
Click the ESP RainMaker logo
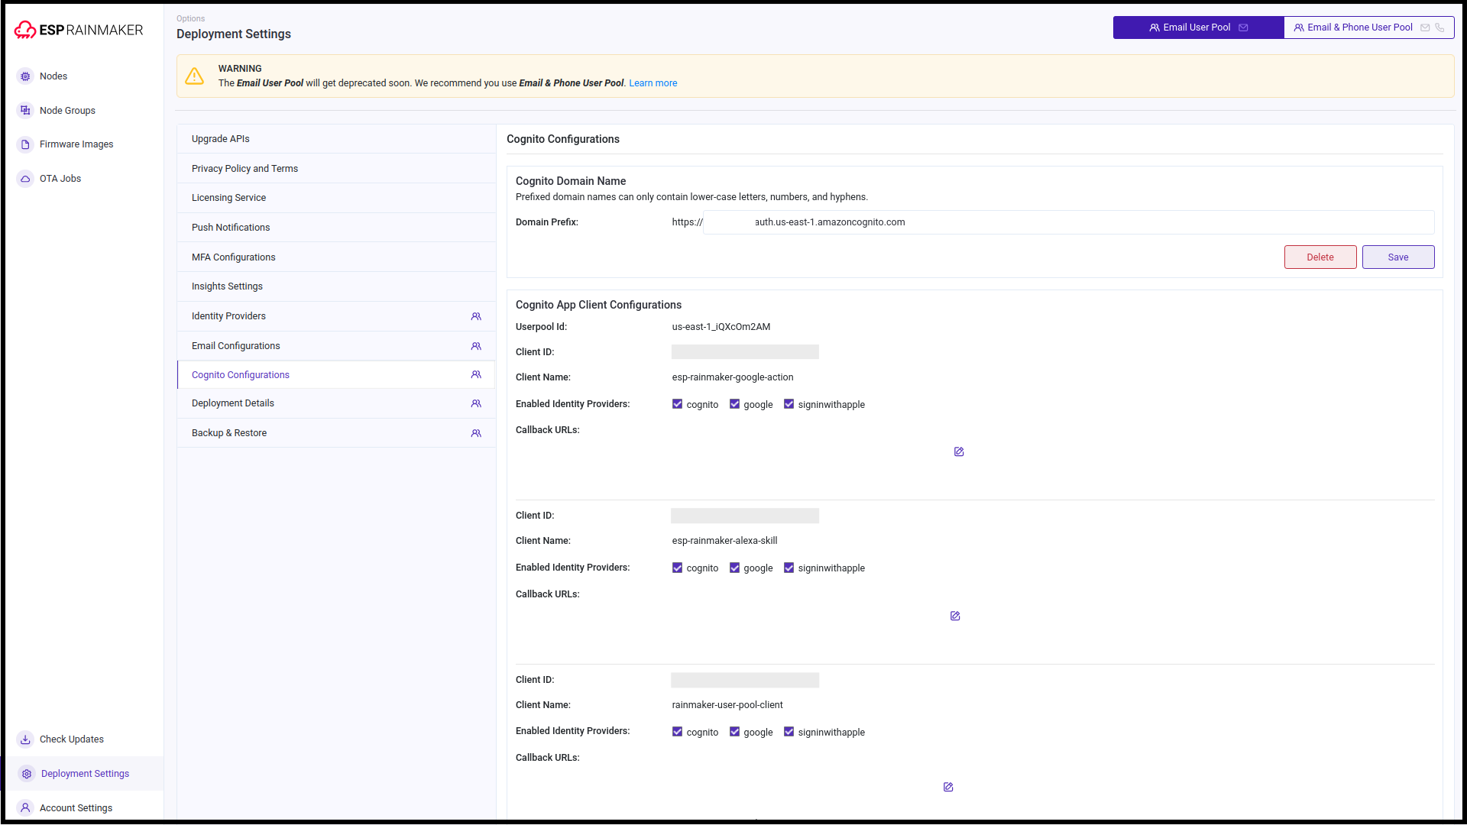click(x=79, y=30)
